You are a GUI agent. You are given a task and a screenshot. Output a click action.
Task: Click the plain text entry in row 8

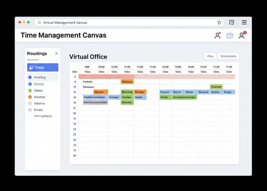pyautogui.click(x=88, y=82)
